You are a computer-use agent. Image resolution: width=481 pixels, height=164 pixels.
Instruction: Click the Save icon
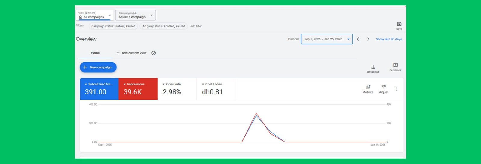pos(399,24)
